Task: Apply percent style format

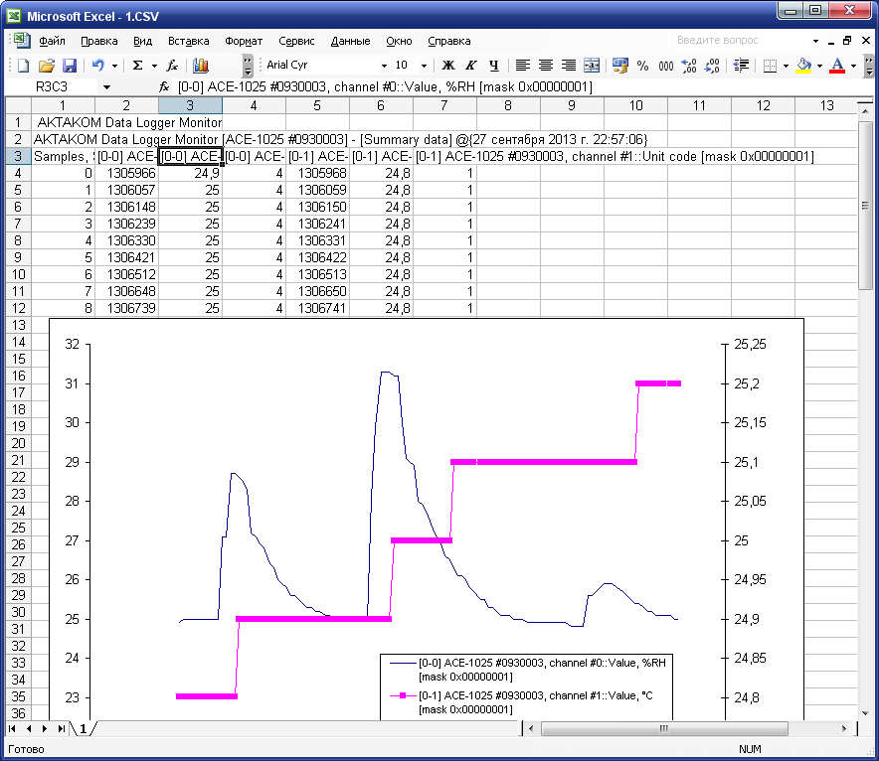Action: [x=643, y=66]
